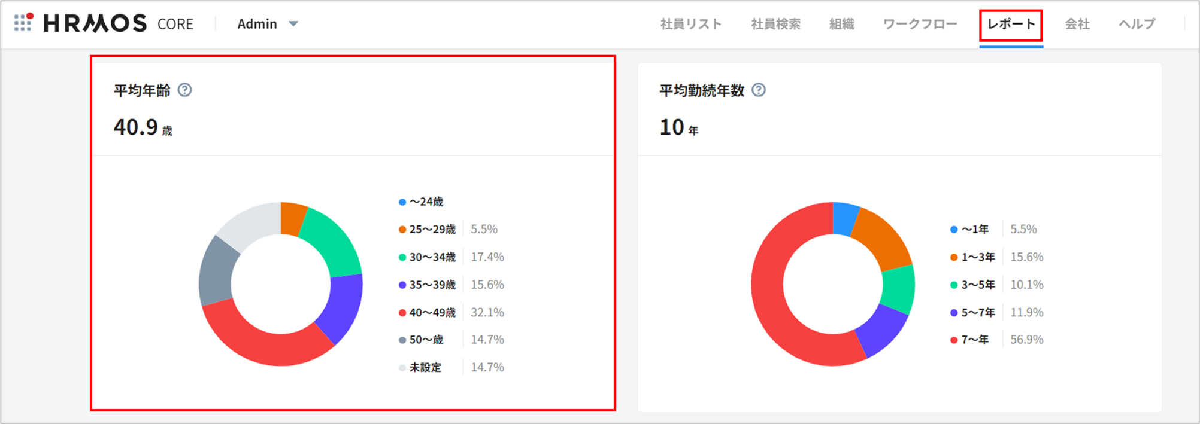
Task: Switch to the 組織 tab
Action: [x=841, y=24]
